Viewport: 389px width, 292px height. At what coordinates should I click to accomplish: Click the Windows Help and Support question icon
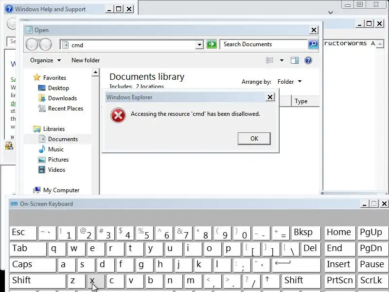(9, 9)
